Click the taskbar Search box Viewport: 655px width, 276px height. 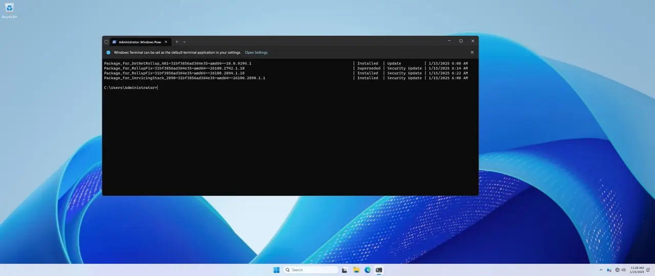click(311, 270)
